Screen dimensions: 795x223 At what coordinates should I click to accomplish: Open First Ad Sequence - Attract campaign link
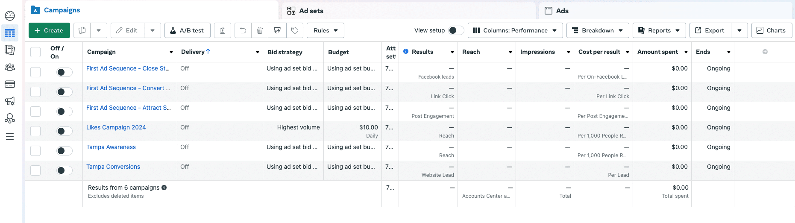click(x=128, y=108)
